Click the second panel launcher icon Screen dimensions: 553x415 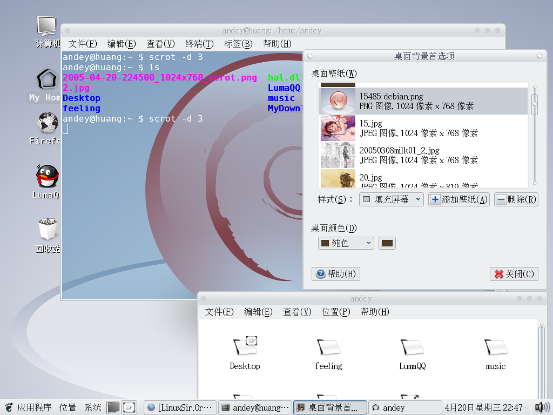[129, 407]
